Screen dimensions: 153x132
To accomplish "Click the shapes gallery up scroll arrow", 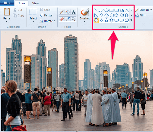I will pos(131,10).
